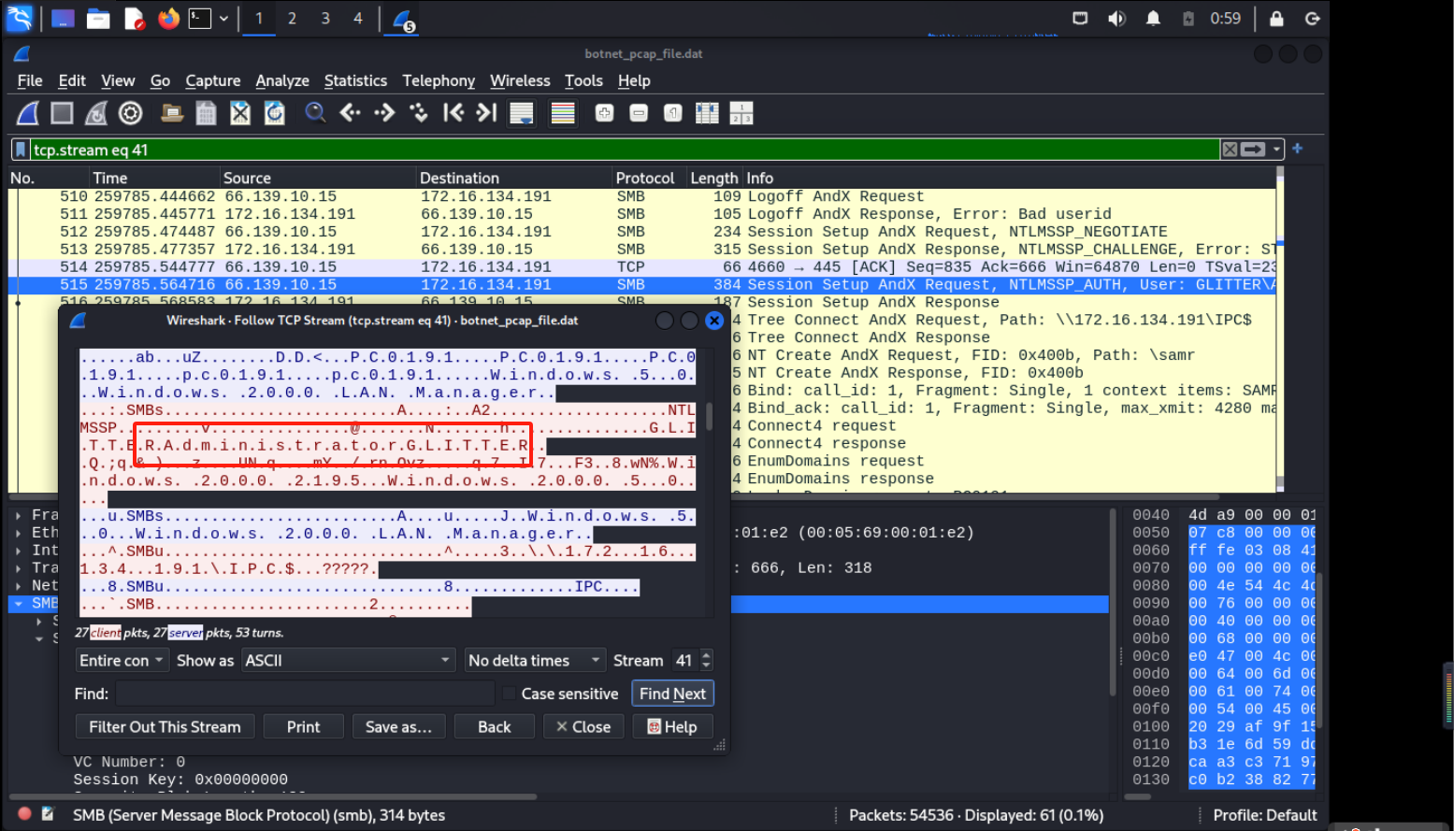The image size is (1454, 831).
Task: Restart the current capture
Action: click(96, 113)
